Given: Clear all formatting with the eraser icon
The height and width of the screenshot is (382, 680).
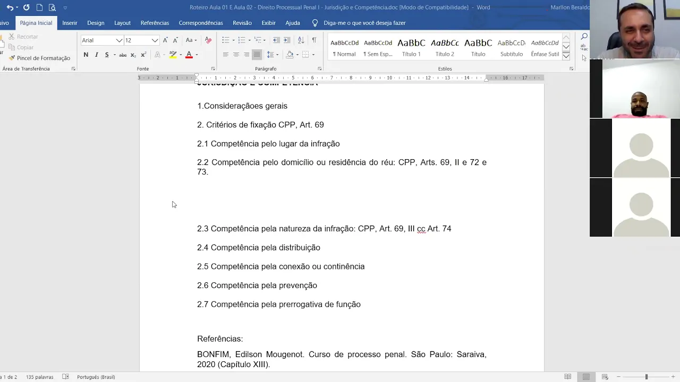Looking at the screenshot, I should coord(208,40).
